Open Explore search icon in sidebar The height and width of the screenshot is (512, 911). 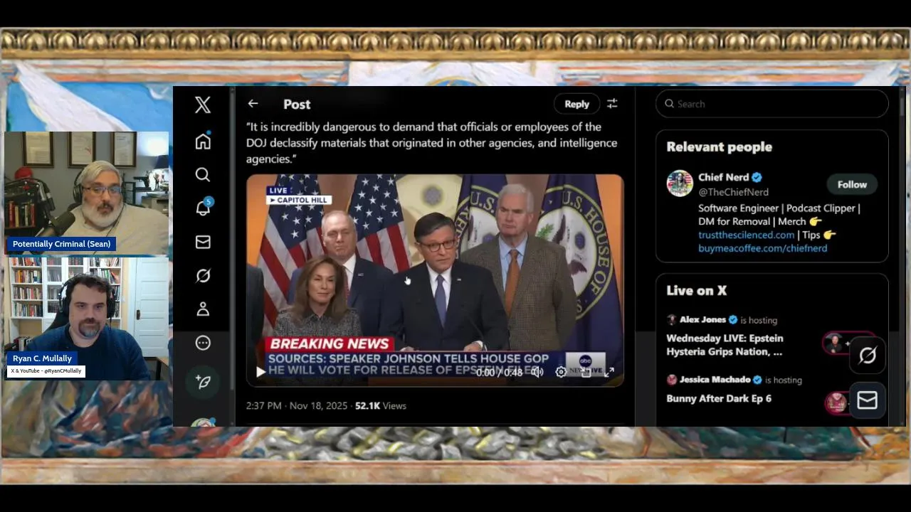coord(203,174)
